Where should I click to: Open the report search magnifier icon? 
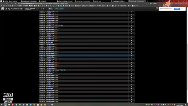9,9
